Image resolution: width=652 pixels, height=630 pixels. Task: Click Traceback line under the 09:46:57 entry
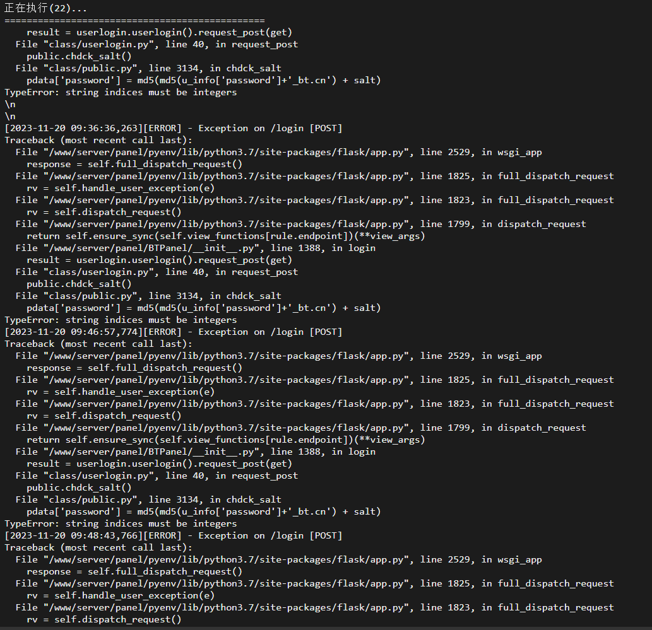tap(98, 344)
